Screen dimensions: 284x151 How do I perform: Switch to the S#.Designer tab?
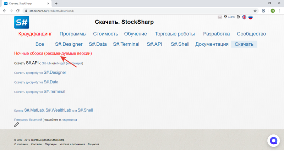click(x=69, y=44)
